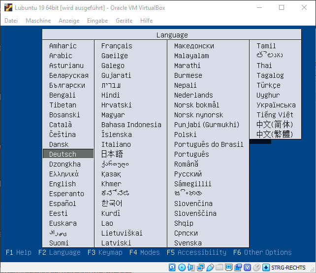The height and width of the screenshot is (273, 316).
Task: Click the F2 Language option
Action: [x=59, y=252]
